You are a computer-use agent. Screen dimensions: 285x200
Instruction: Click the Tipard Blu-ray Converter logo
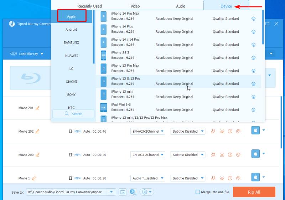coord(12,24)
